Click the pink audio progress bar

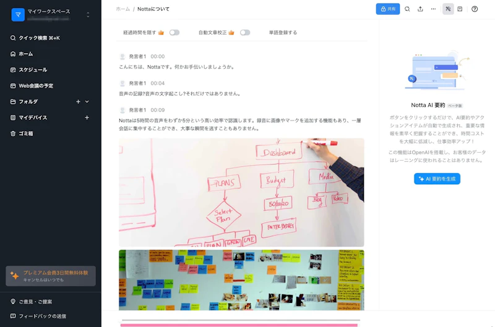pyautogui.click(x=239, y=325)
